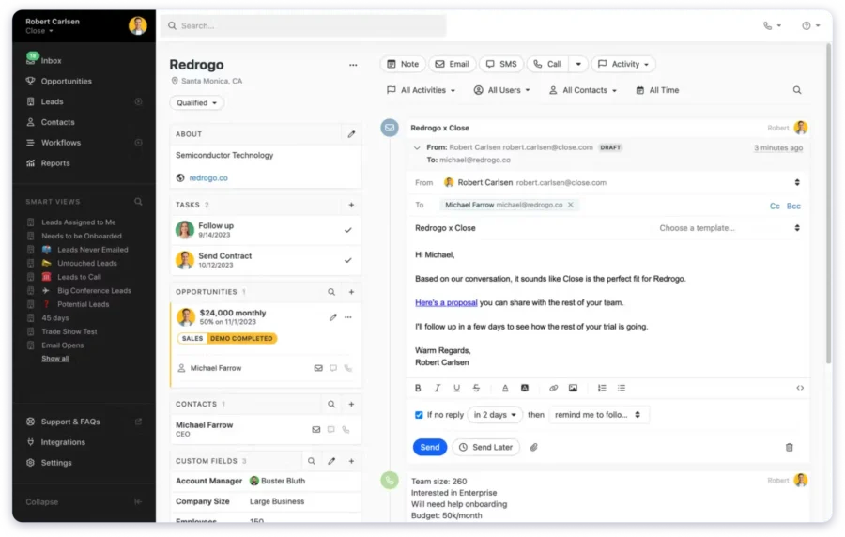This screenshot has width=845, height=537.
Task: Insert an image in the email
Action: (573, 388)
